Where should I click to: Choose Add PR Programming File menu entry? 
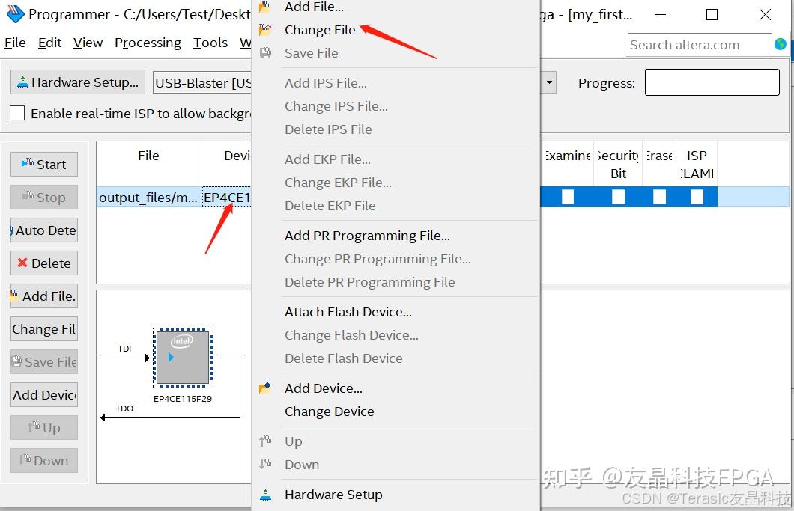[367, 236]
